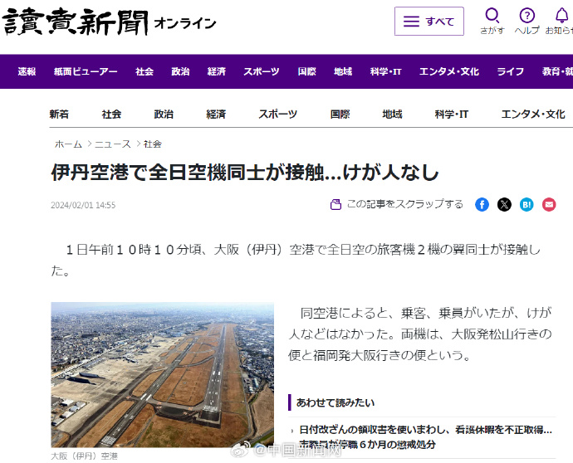The width and height of the screenshot is (573, 463).
Task: Share article on Facebook icon
Action: tap(482, 204)
